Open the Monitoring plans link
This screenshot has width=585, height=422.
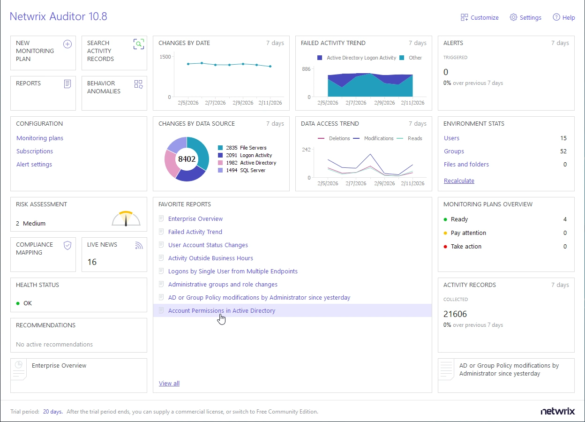coord(40,138)
